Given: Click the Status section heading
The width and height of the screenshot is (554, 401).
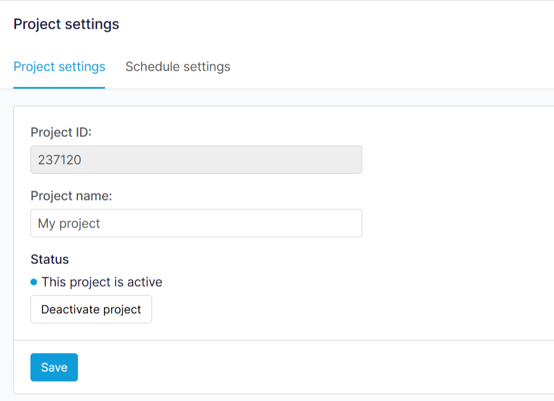Looking at the screenshot, I should (x=49, y=260).
